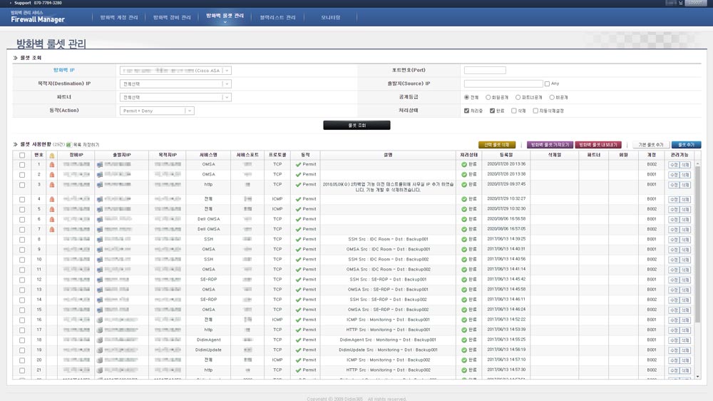Click the Firewall Manager logo
713x401 pixels.
(x=38, y=17)
